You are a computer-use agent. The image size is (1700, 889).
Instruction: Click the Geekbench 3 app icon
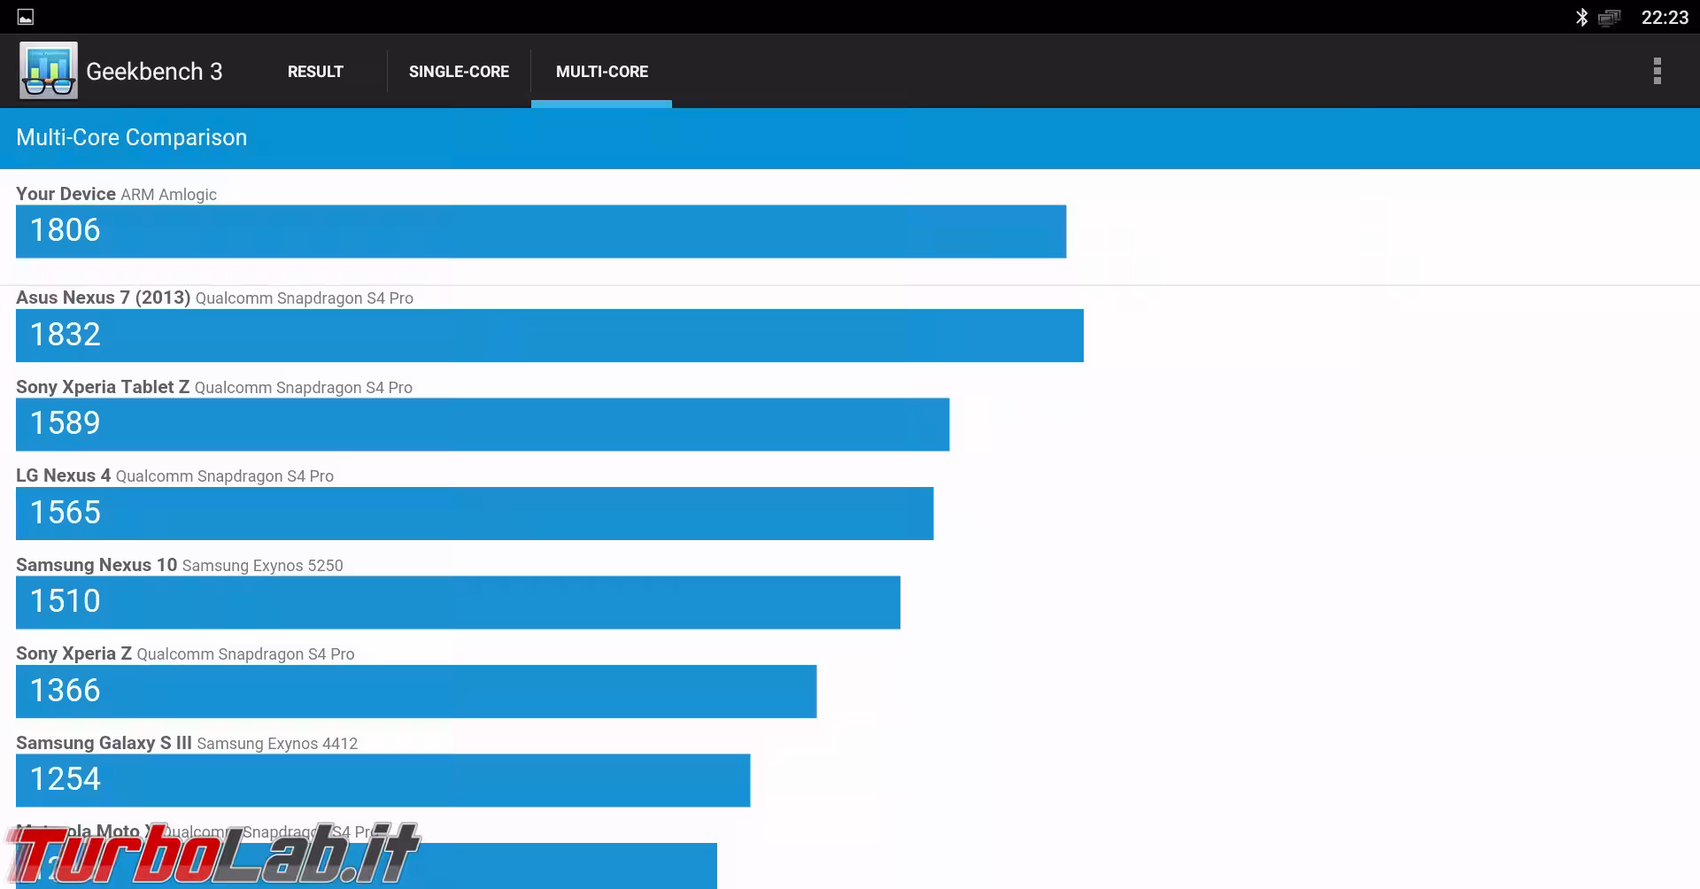pos(49,71)
